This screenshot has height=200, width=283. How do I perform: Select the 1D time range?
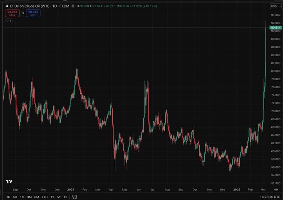coord(8,197)
